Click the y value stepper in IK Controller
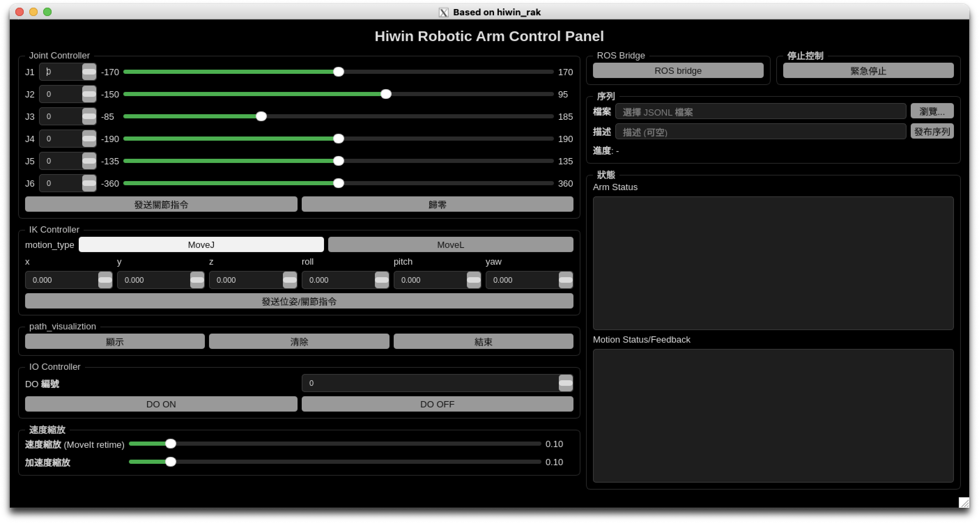Viewport: 979px width, 523px height. (x=197, y=280)
